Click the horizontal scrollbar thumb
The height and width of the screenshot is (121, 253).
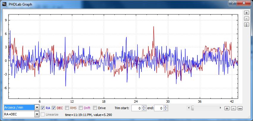(193, 108)
